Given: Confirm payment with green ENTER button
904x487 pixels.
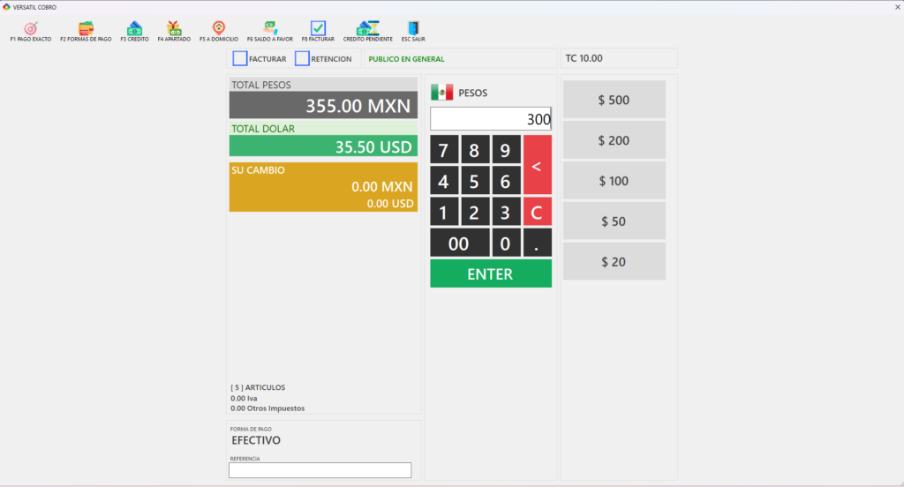Looking at the screenshot, I should [491, 273].
